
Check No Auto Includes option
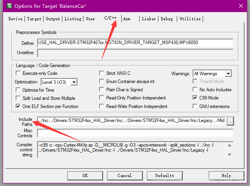(x=195, y=90)
